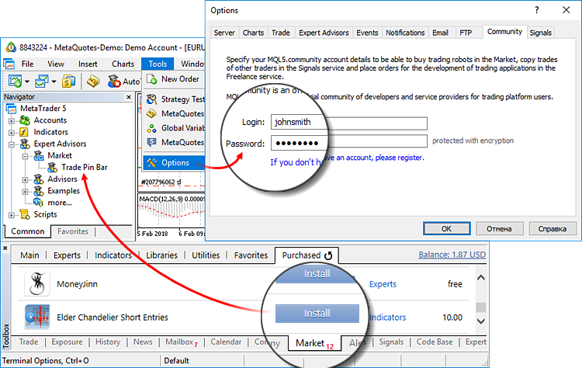Viewport: 582px width, 368px height.
Task: Click into the Password field
Action: [x=349, y=143]
